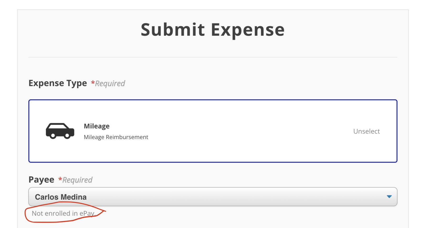Click the Required marker beside Payee

tap(77, 180)
